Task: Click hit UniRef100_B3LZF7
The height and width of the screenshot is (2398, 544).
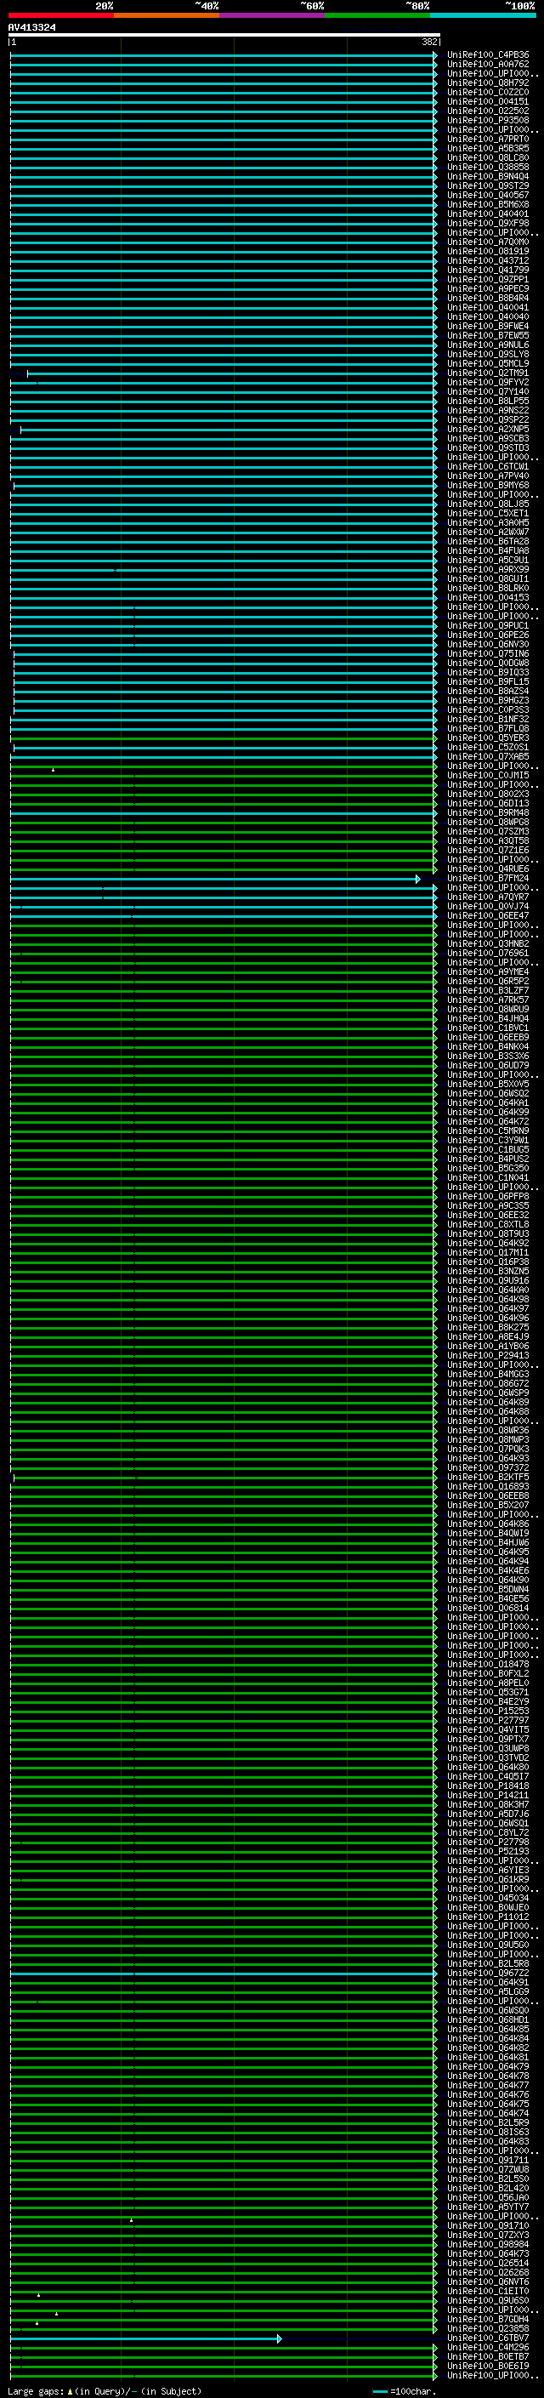Action: 487,990
